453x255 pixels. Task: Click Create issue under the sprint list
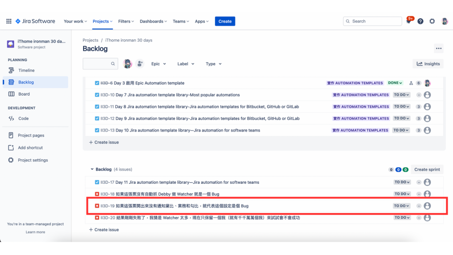(x=104, y=142)
